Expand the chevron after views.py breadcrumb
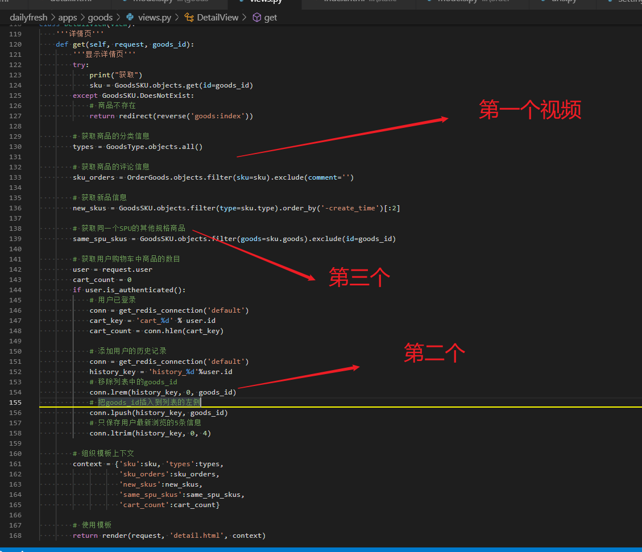This screenshot has width=642, height=552. coord(177,18)
